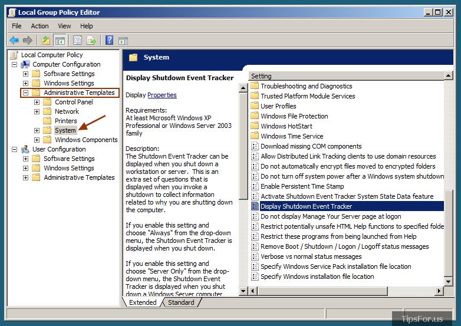Open the Action menu

coord(39,26)
